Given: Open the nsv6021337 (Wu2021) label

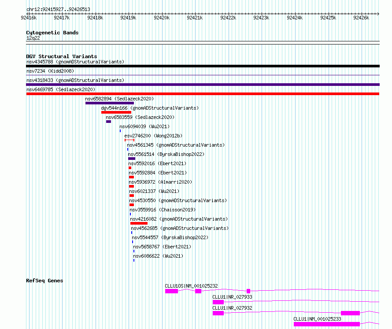Looking at the screenshot, I should [x=154, y=191].
